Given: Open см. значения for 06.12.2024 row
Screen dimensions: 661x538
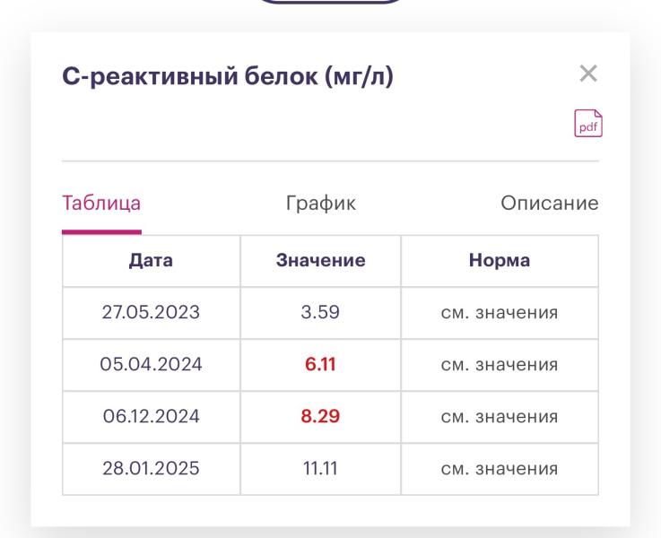Looking at the screenshot, I should coord(500,417).
